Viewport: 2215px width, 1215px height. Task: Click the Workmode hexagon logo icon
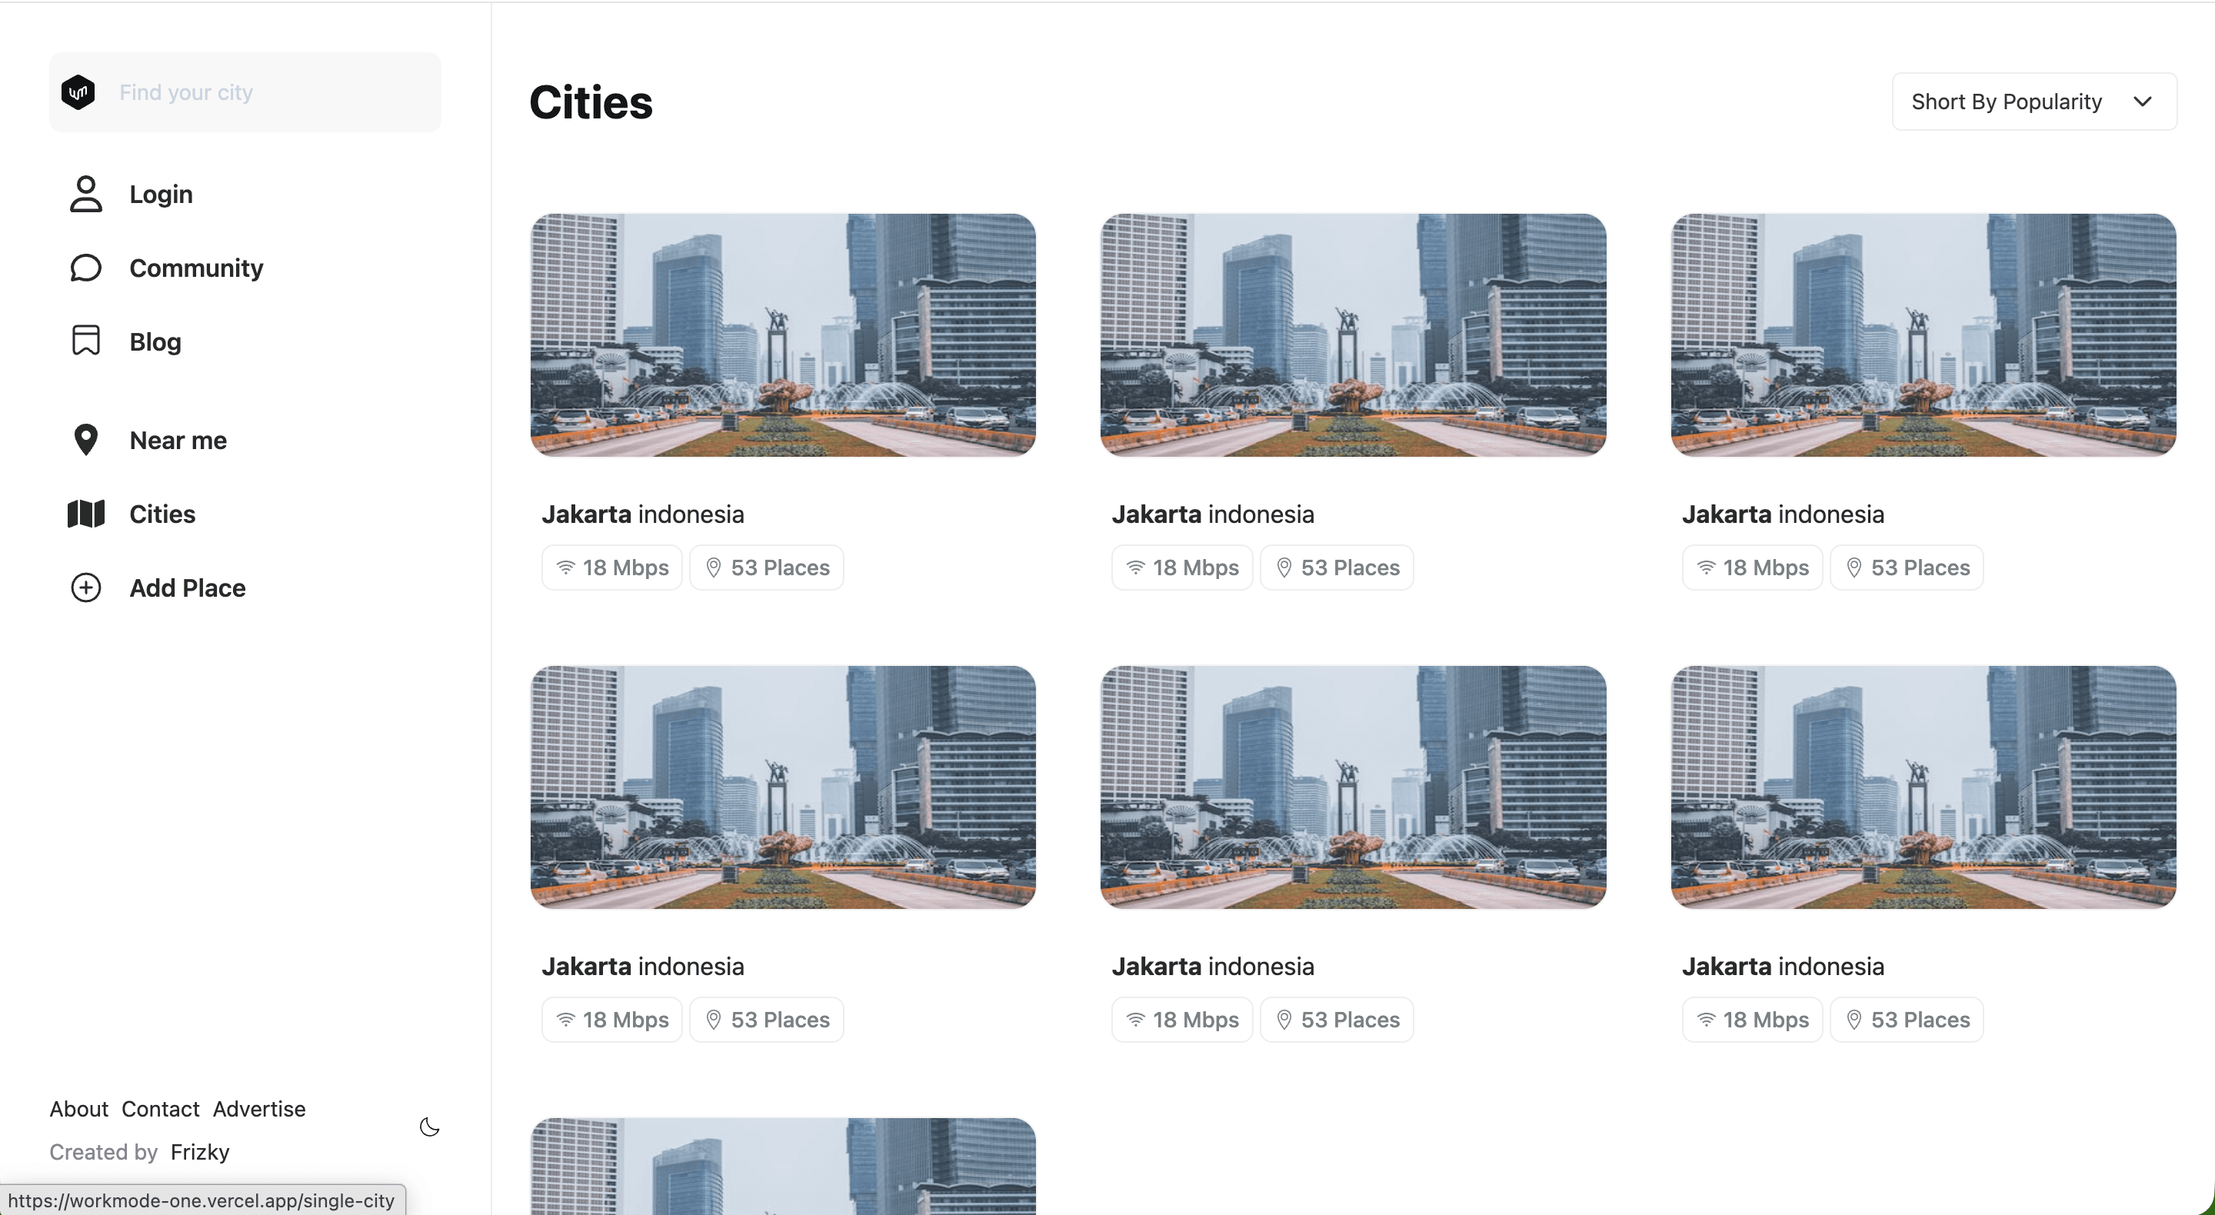pyautogui.click(x=78, y=92)
